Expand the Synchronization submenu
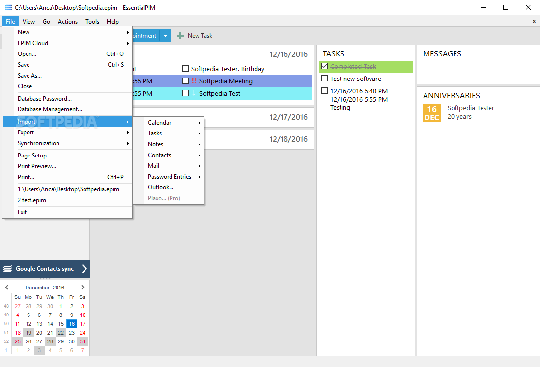540x367 pixels. [x=67, y=143]
